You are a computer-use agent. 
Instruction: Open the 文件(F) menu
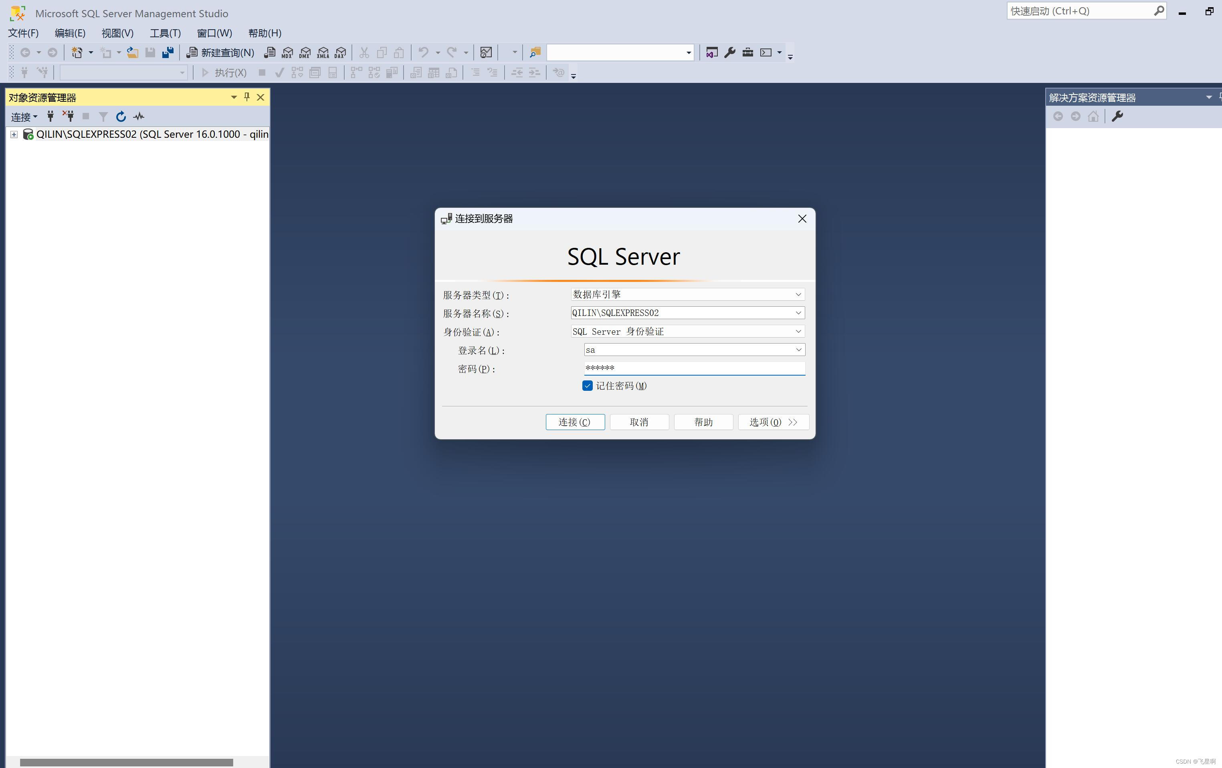[x=23, y=33]
